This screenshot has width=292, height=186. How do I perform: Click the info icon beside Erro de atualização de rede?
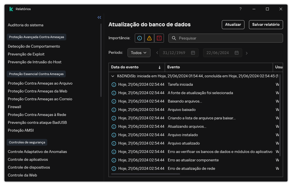114,168
